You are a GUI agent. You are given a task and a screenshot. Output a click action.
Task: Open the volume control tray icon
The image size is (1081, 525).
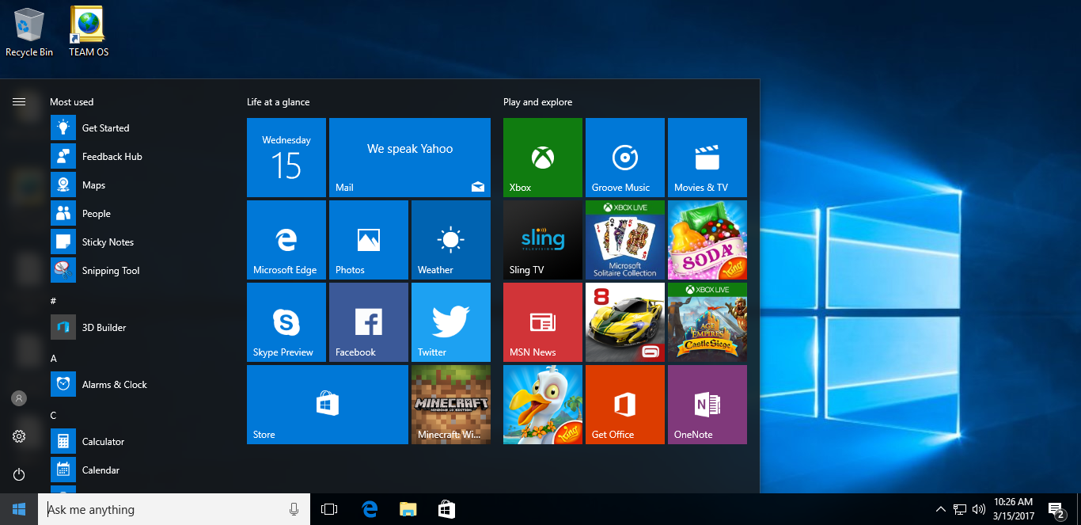[979, 509]
